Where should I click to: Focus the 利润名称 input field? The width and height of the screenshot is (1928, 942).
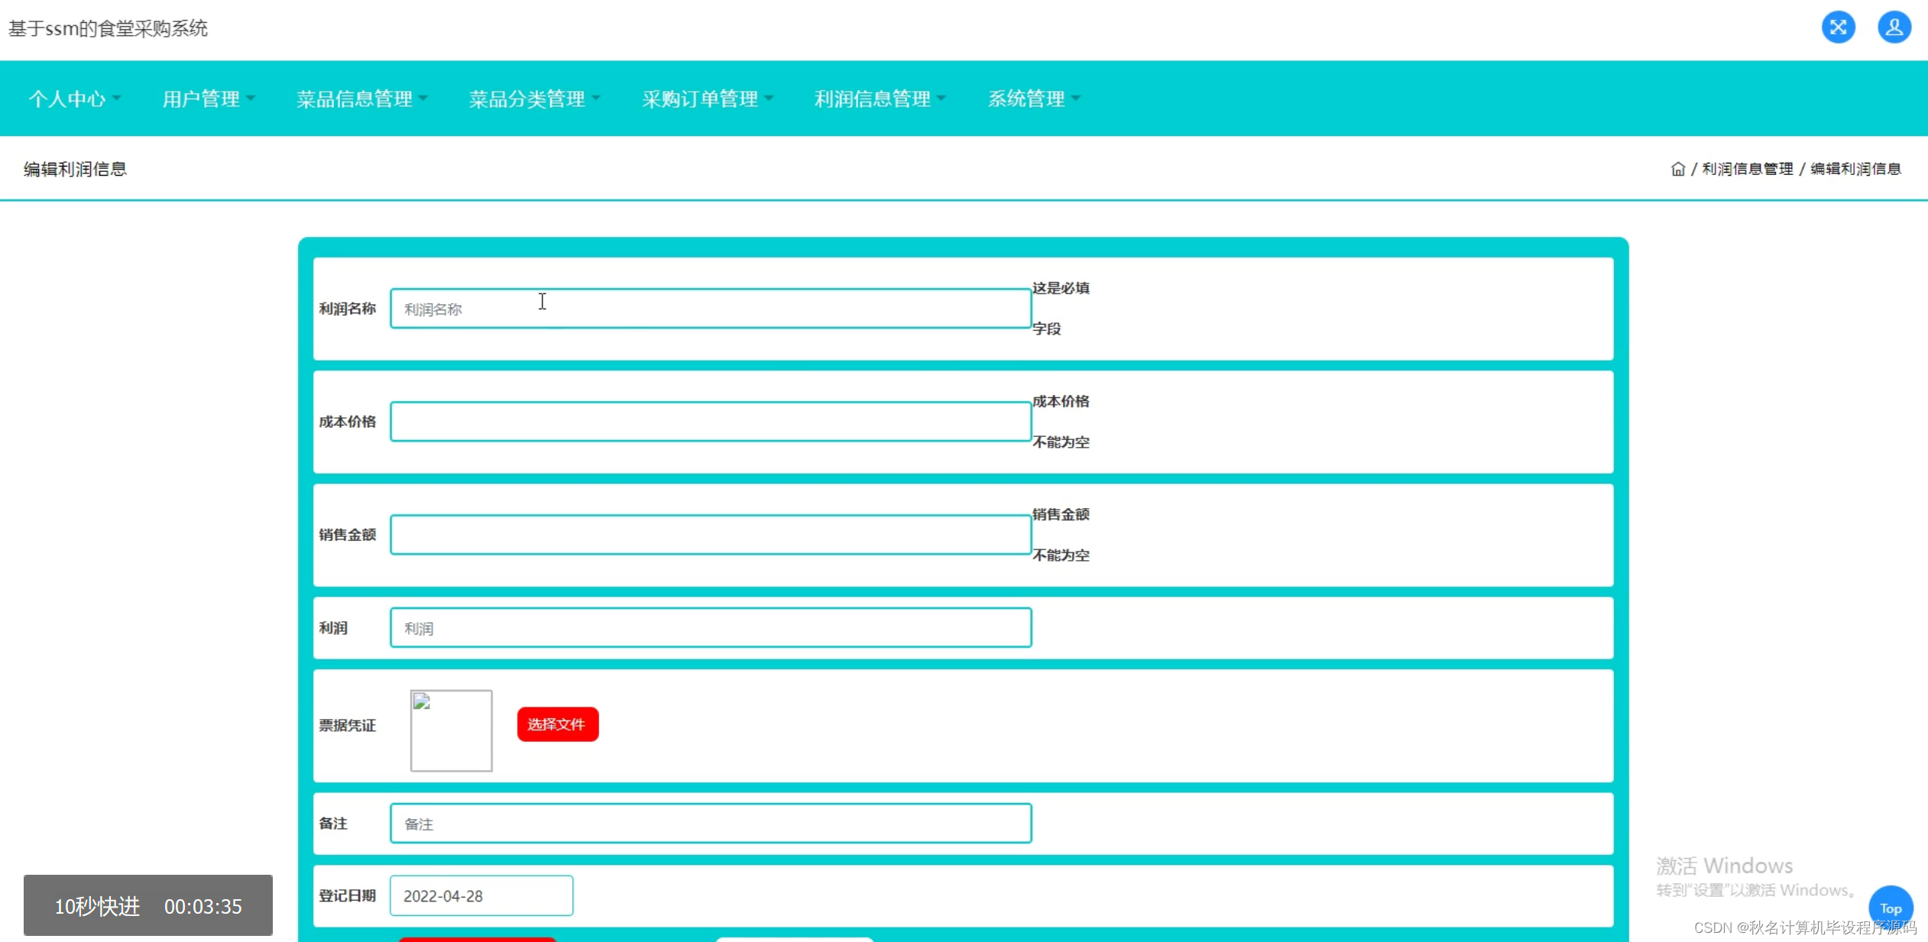coord(710,309)
